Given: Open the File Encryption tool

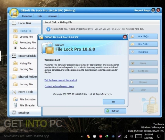Looking at the screenshot, I should click(x=28, y=100).
